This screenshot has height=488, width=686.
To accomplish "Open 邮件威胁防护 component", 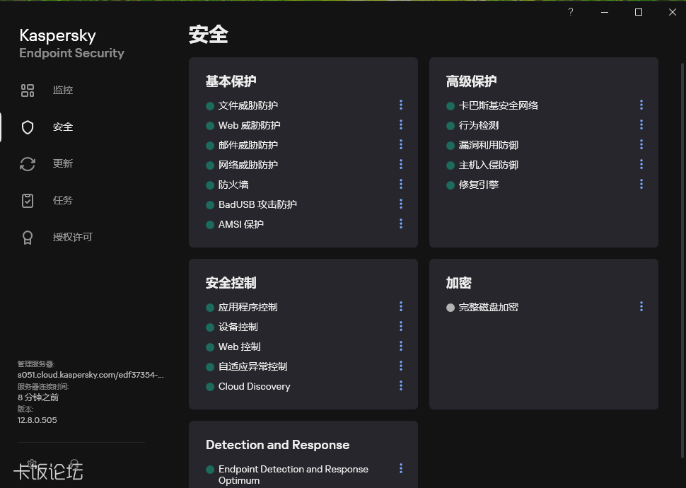I will click(x=248, y=145).
